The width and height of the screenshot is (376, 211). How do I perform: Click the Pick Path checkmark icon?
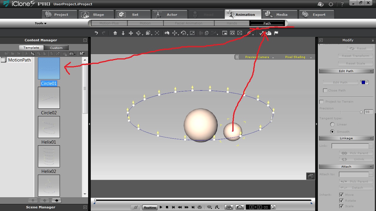coord(261,33)
